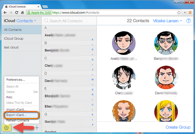This screenshot has width=195, height=134.
Task: Jump to # symbol in index
Action: click(x=93, y=124)
